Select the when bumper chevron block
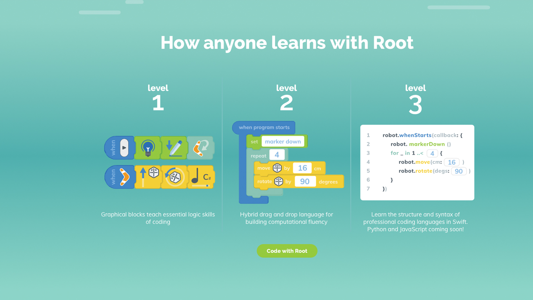Image resolution: width=533 pixels, height=300 pixels. pyautogui.click(x=119, y=177)
